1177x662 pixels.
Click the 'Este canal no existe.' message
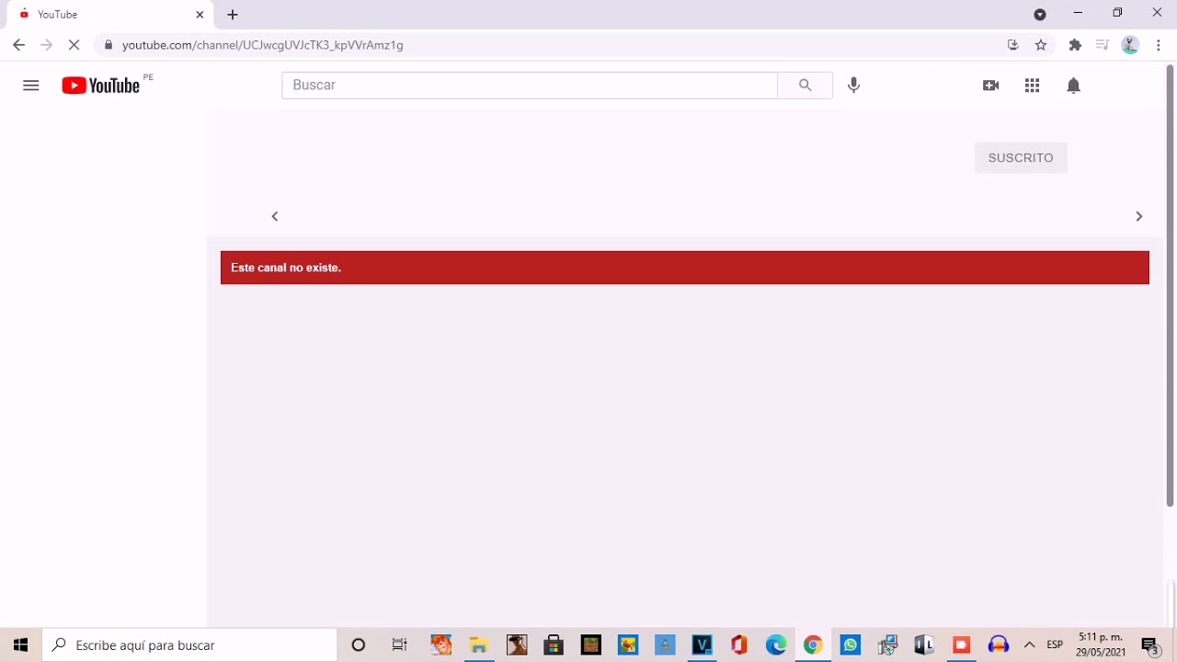tap(286, 268)
